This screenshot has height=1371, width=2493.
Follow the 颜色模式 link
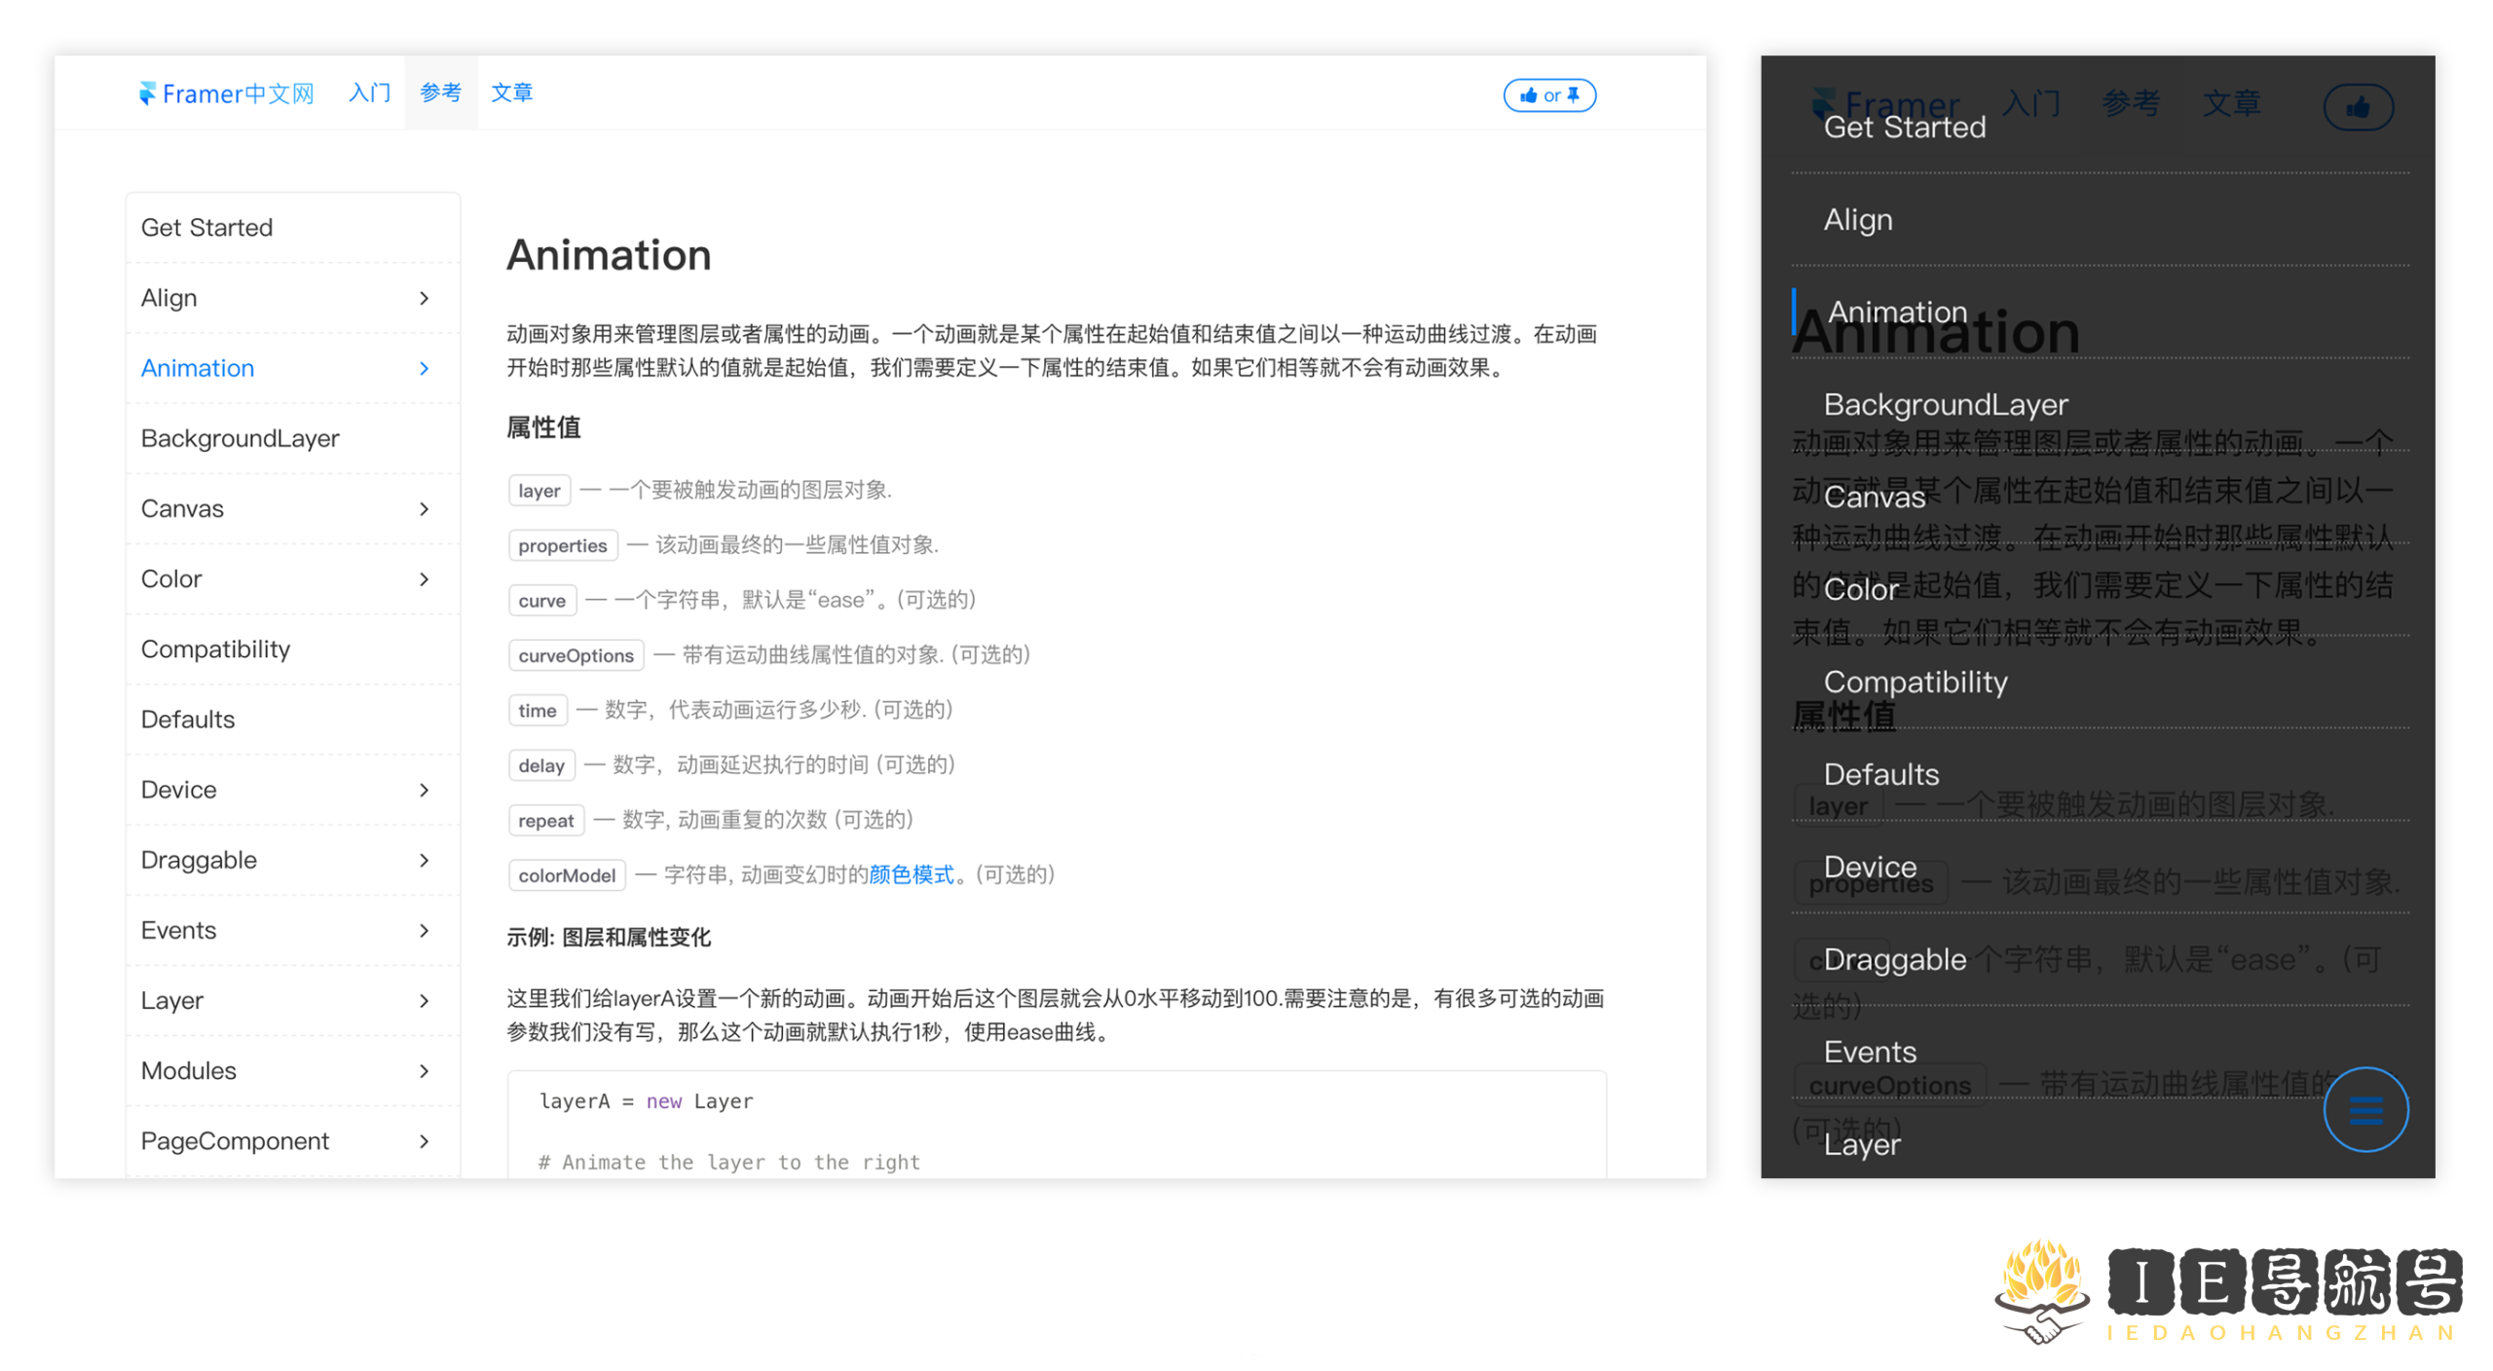tap(910, 874)
